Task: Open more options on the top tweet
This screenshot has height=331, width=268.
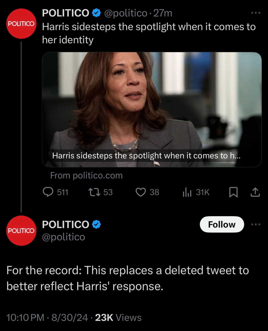Action: click(x=255, y=13)
